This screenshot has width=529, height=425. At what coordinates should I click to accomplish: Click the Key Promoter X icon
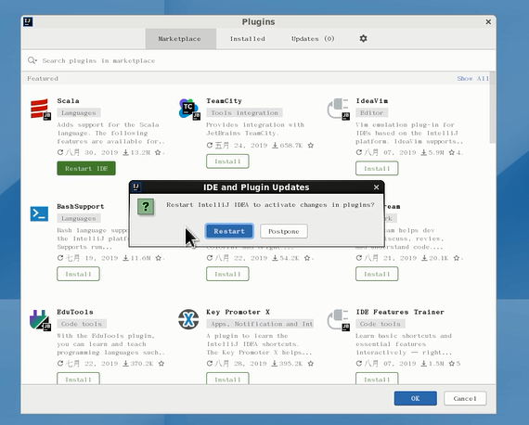(188, 319)
